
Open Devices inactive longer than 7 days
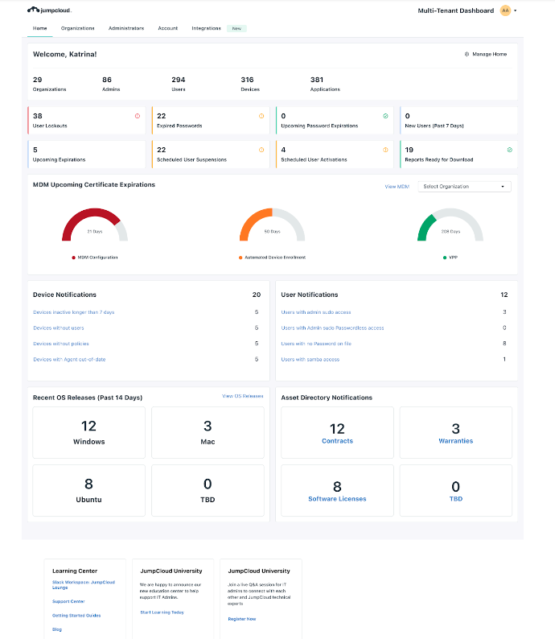pos(74,312)
